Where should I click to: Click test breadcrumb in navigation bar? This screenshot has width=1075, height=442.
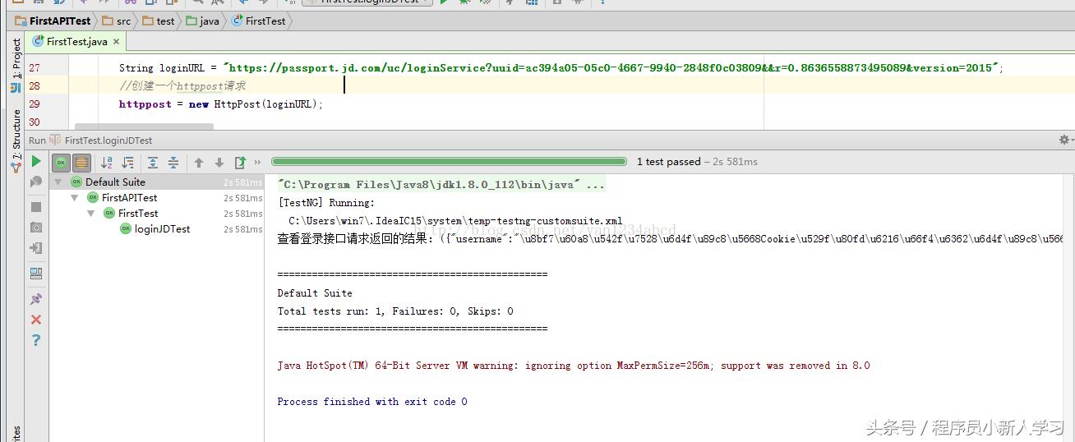click(x=159, y=21)
